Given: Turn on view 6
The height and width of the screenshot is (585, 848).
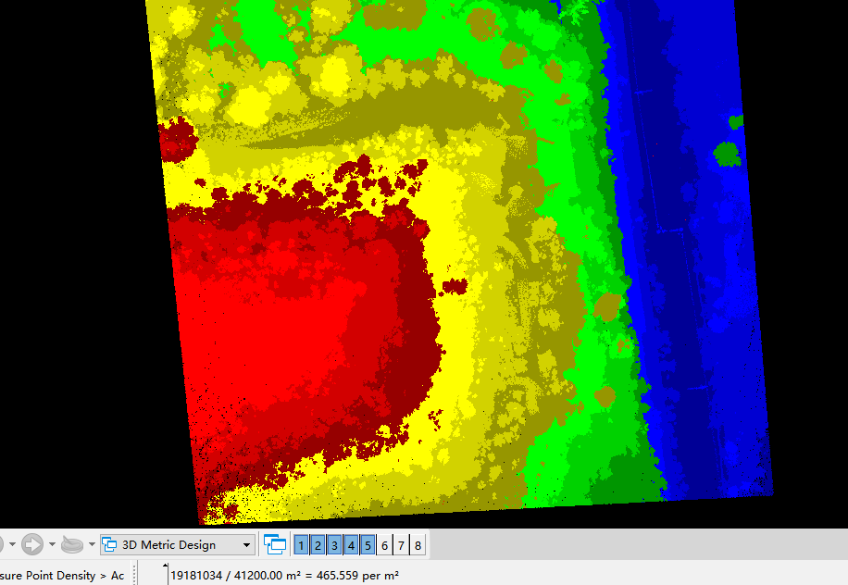Looking at the screenshot, I should 384,545.
